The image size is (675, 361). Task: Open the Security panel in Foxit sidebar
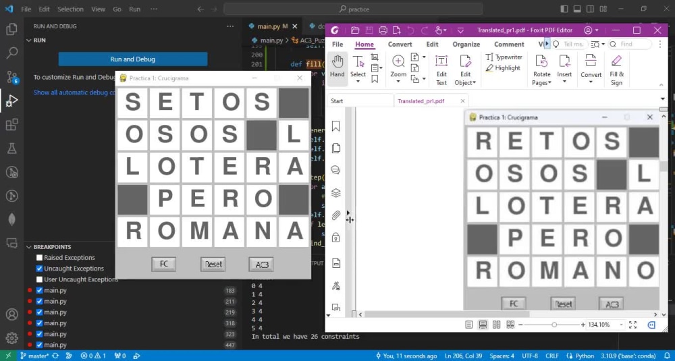(x=335, y=238)
